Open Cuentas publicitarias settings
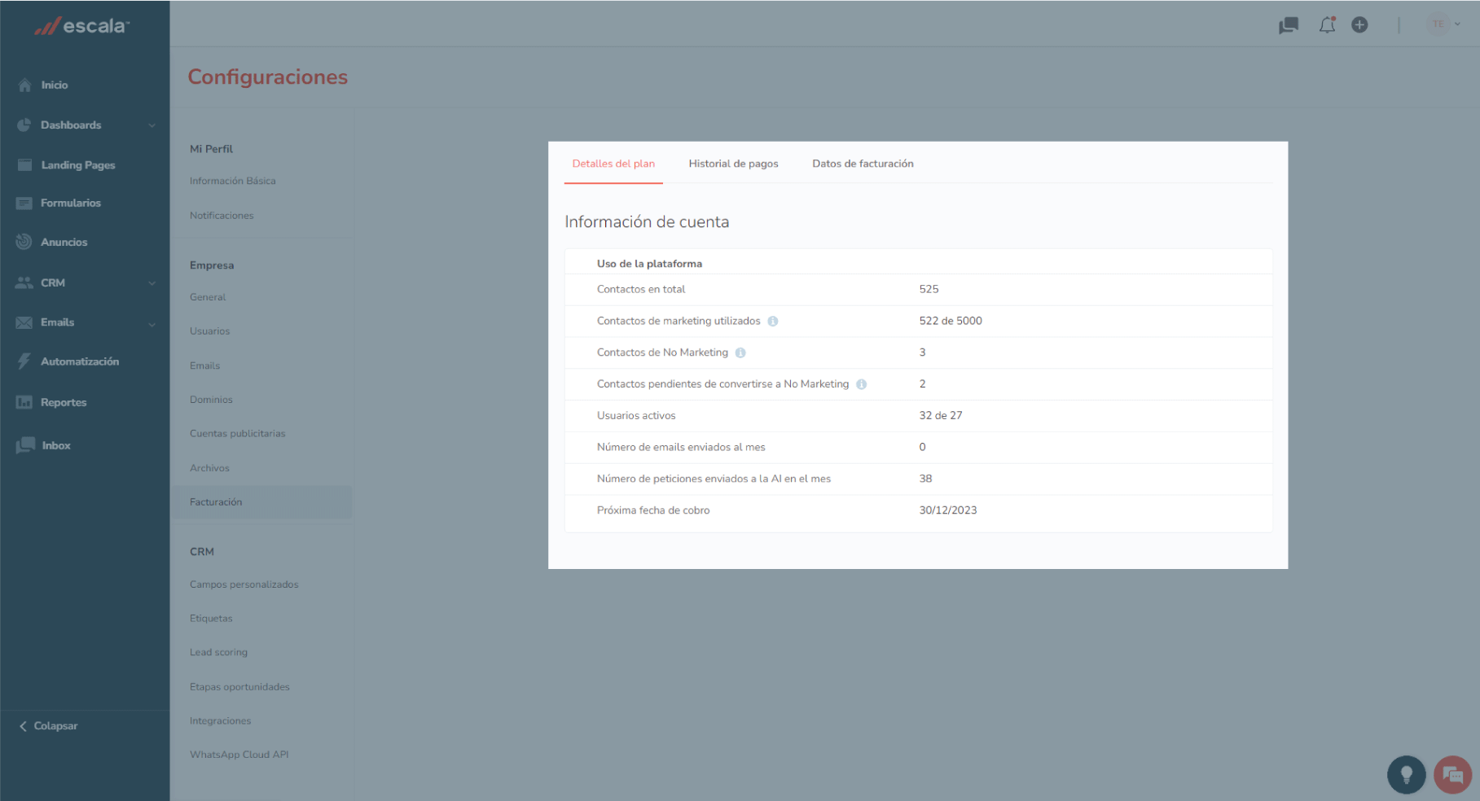1480x801 pixels. tap(237, 434)
